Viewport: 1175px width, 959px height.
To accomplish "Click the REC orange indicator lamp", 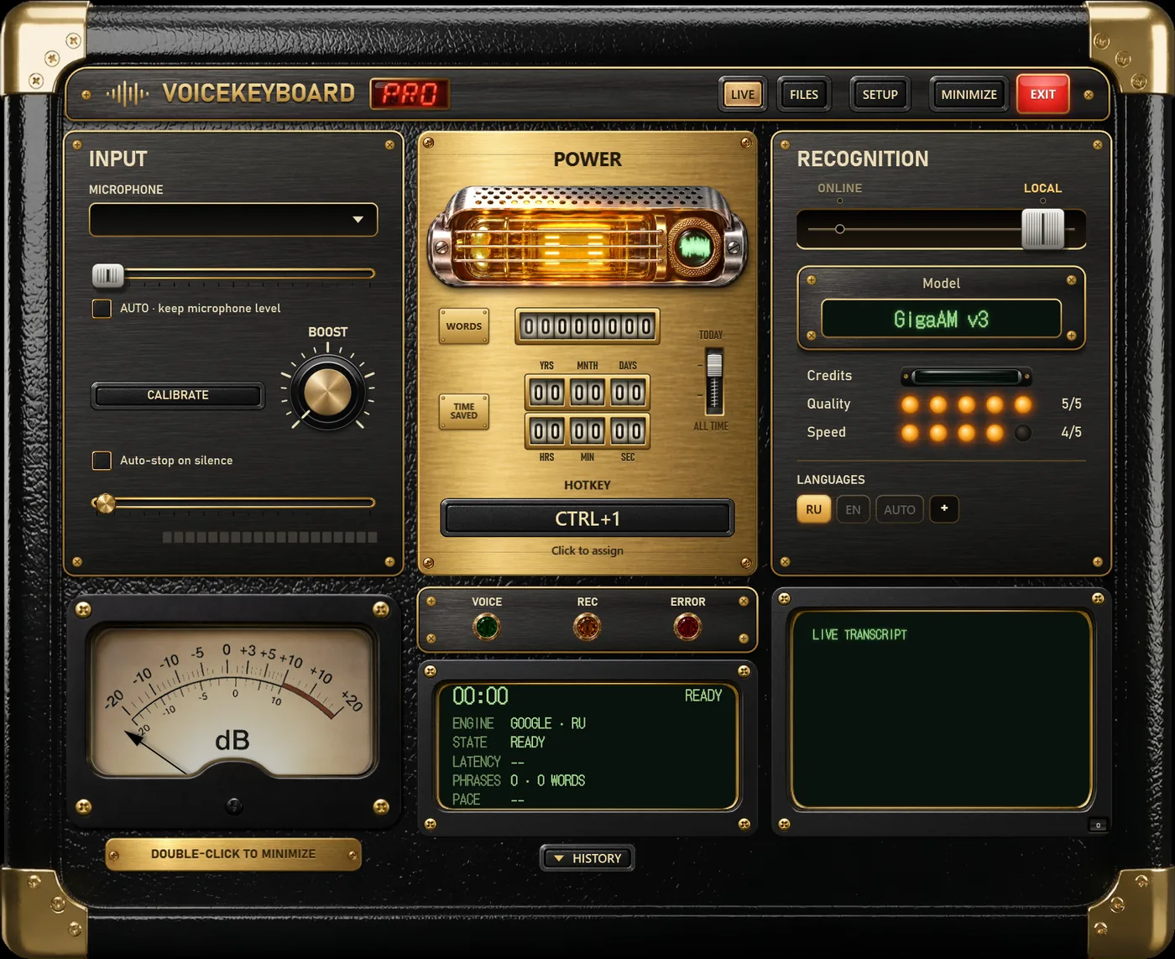I will (x=587, y=627).
